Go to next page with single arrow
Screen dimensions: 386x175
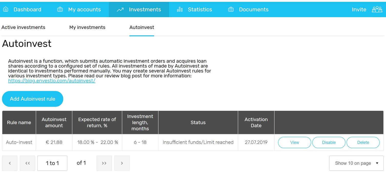122,163
